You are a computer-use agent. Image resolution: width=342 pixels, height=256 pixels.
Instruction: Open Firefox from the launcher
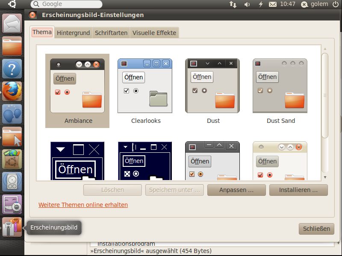tap(12, 91)
